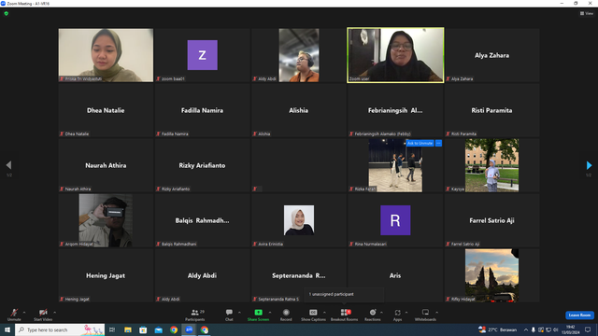Select Rizky Ariafianto participant tile
This screenshot has width=598, height=336.
click(x=202, y=165)
